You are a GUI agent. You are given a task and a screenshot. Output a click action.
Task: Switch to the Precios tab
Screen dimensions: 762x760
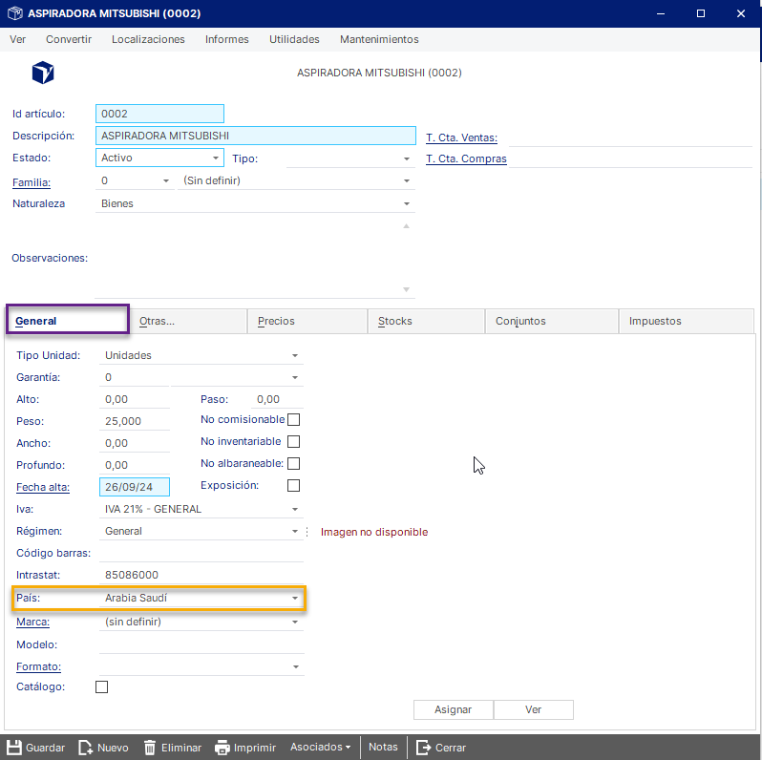click(307, 321)
